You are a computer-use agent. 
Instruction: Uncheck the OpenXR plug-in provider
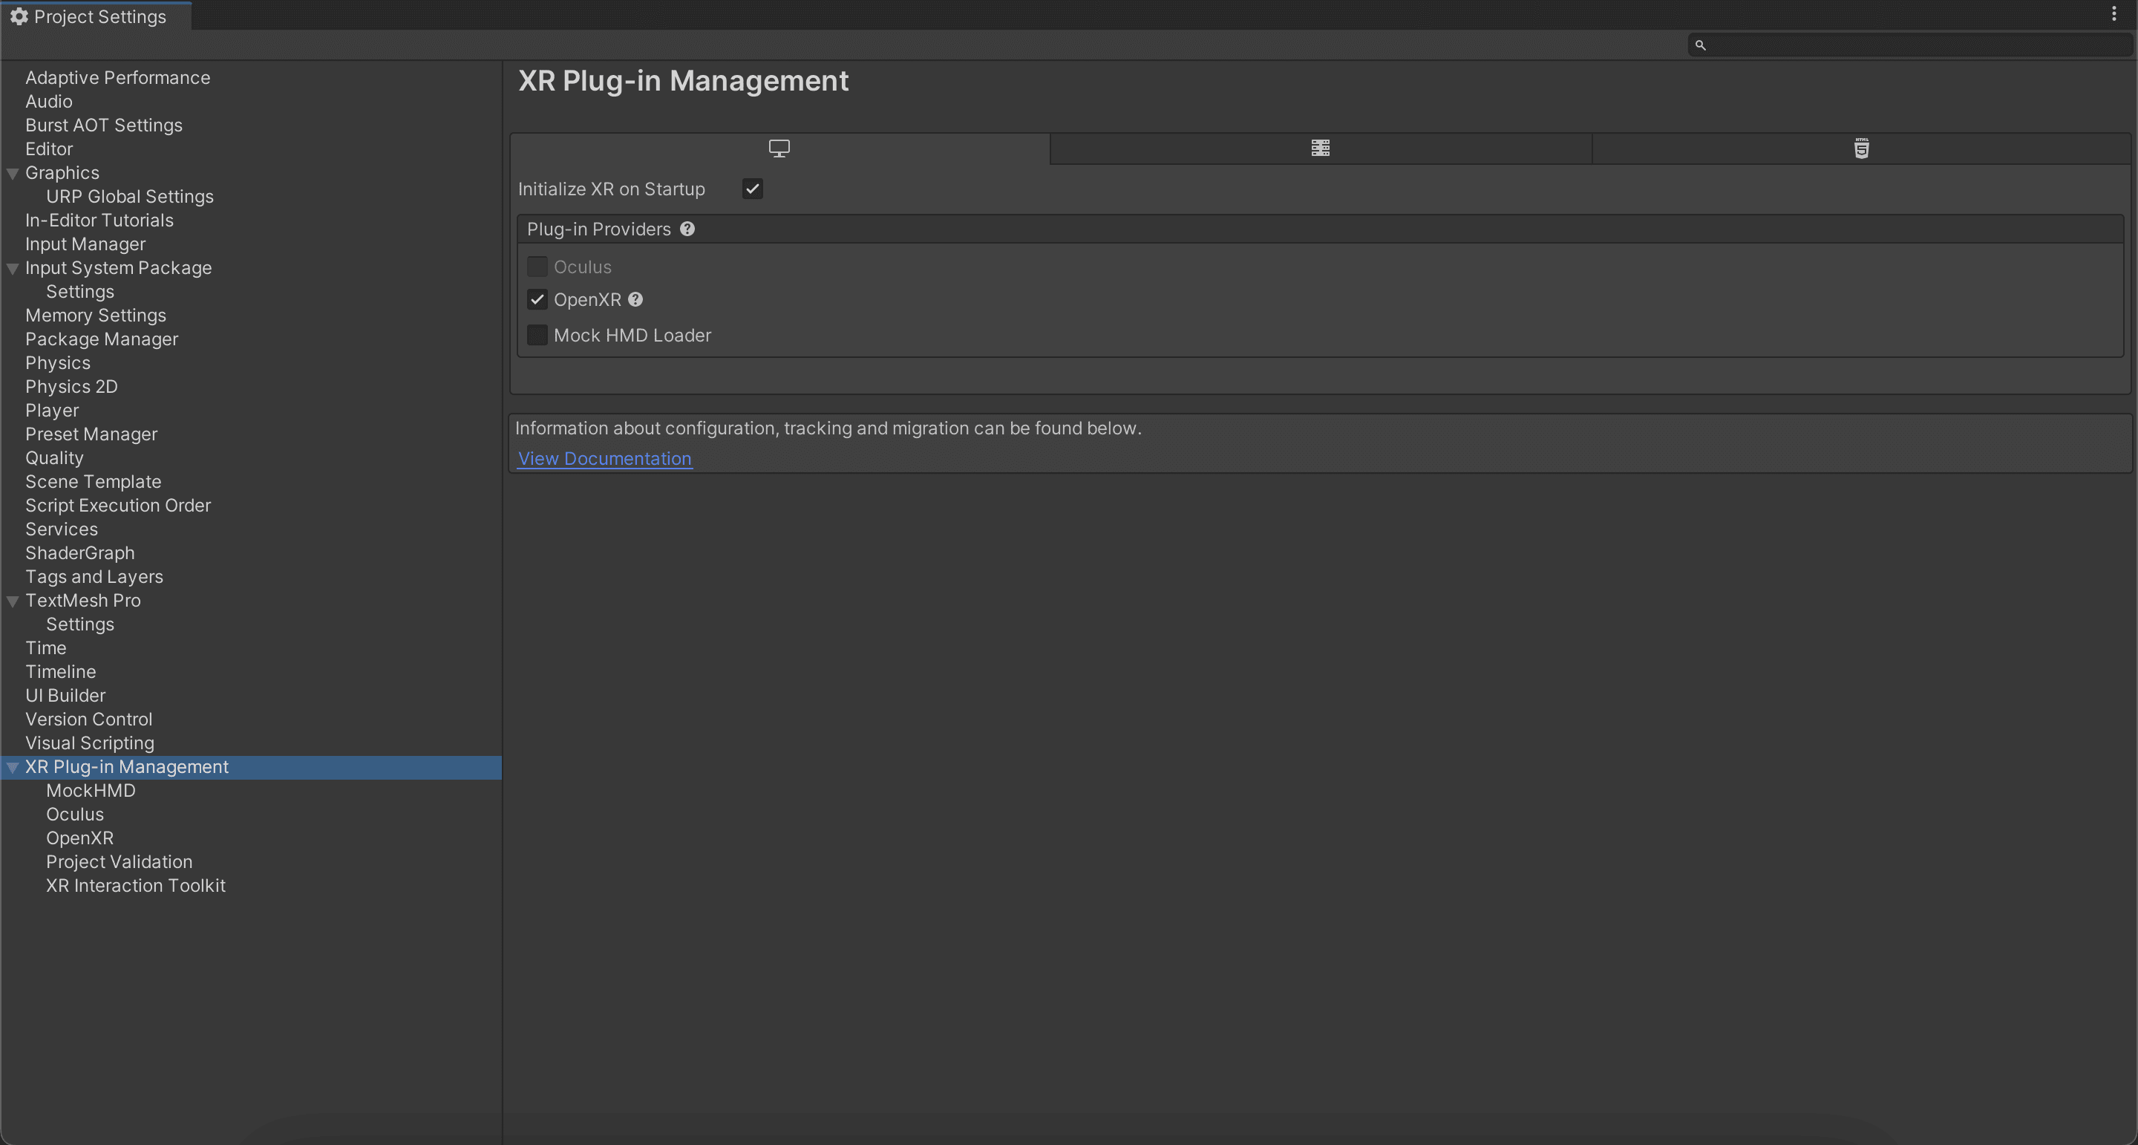coord(537,300)
